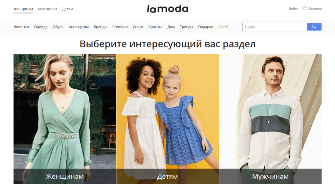The image size is (335, 196).
Task: Open the Красота menu item
Action: click(155, 27)
